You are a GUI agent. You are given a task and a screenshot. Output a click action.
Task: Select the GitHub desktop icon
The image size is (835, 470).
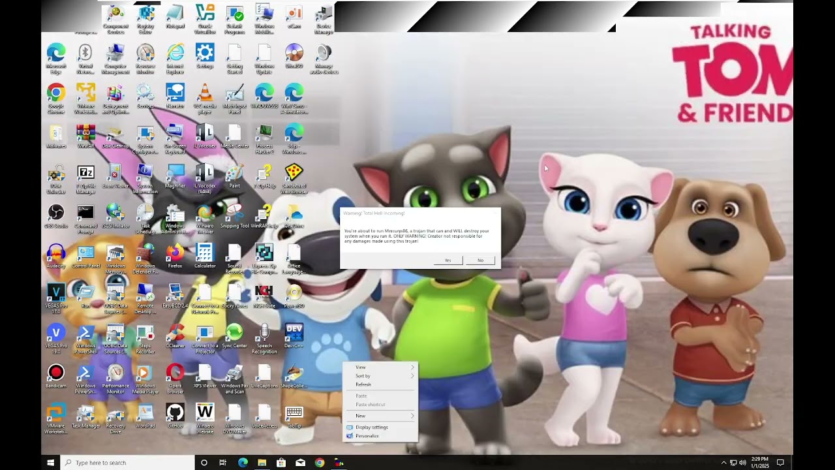pyautogui.click(x=175, y=415)
